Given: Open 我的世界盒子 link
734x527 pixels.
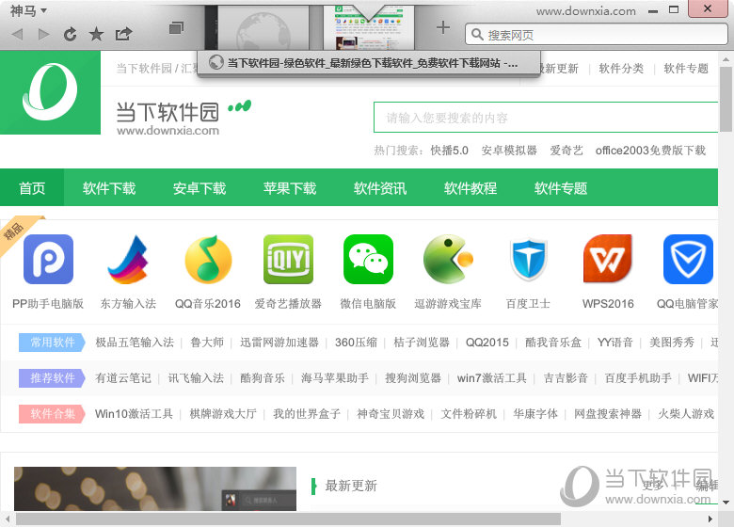Looking at the screenshot, I should pos(307,414).
